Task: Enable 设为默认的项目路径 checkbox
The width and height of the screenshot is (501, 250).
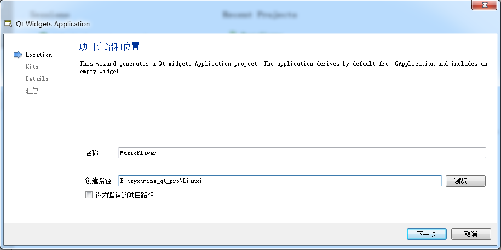Action: pyautogui.click(x=89, y=194)
